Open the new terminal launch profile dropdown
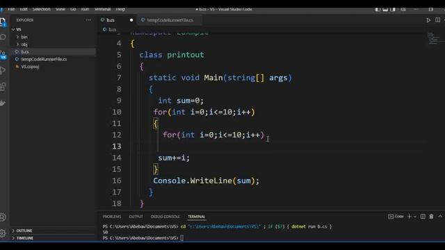445x250 pixels. coord(415,217)
